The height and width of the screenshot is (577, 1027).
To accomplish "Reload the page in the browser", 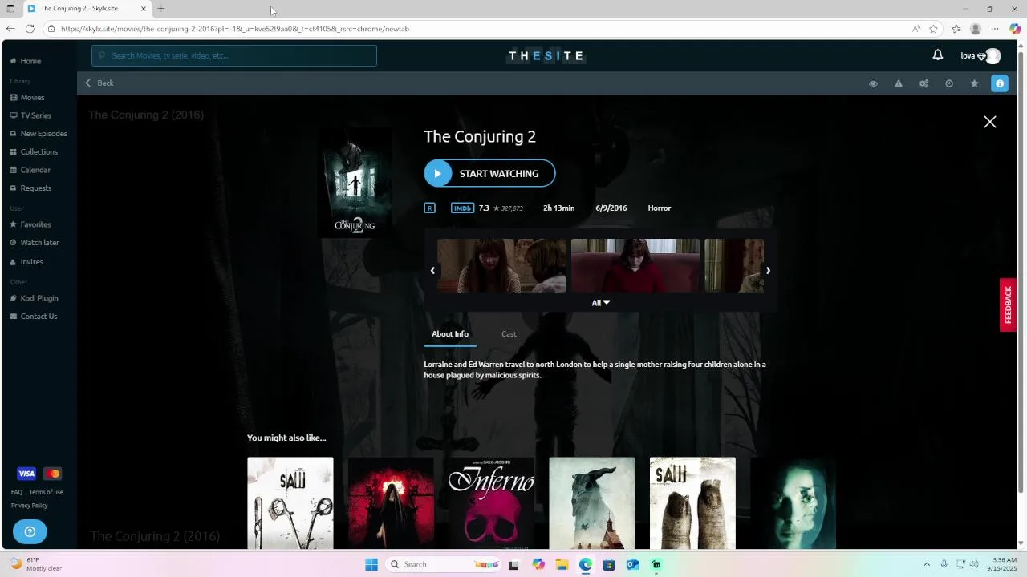I will [x=30, y=29].
